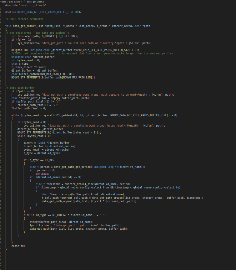The height and width of the screenshot is (270, 236).
Task: Click the 'continue;' statement
Action: coord(43,174)
